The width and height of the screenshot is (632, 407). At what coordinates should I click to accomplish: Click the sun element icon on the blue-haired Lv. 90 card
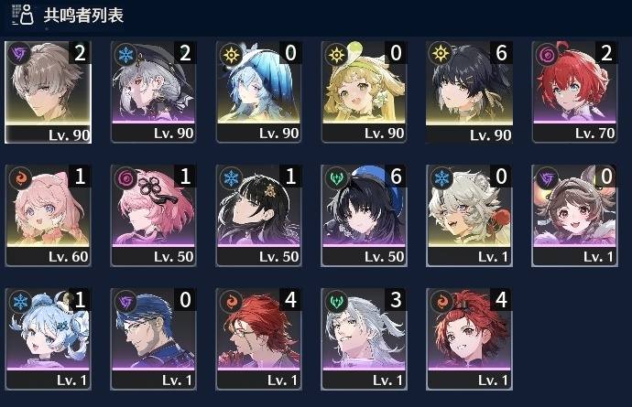231,54
